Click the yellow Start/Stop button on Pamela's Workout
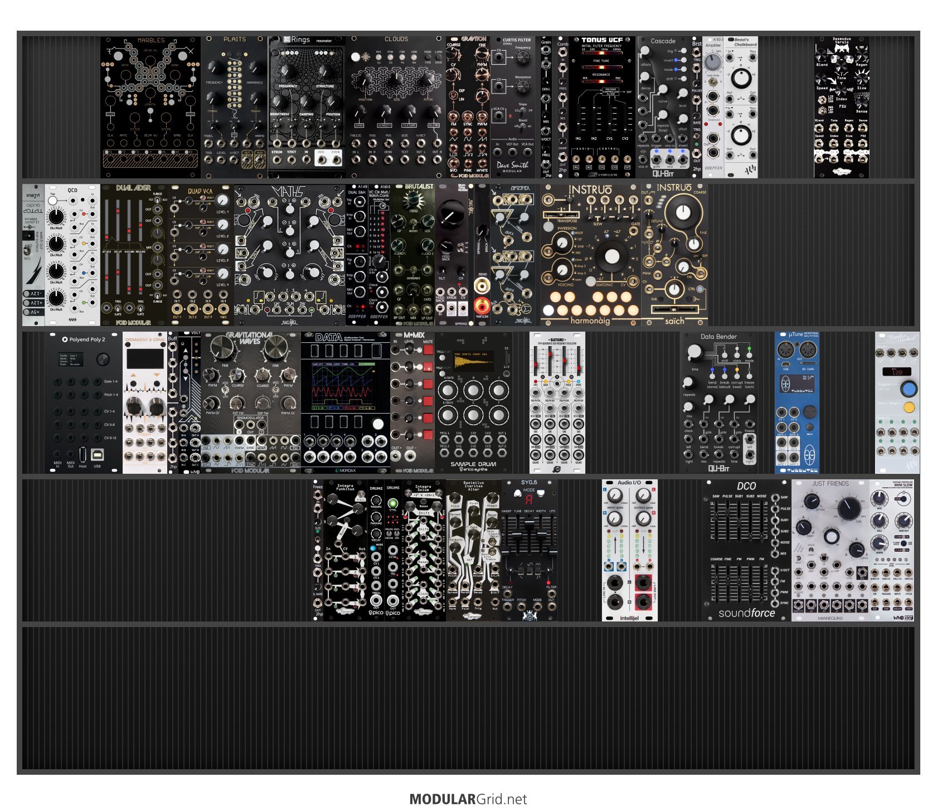The image size is (937, 811). [x=909, y=407]
